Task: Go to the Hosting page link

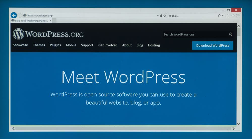Action: coord(154,45)
